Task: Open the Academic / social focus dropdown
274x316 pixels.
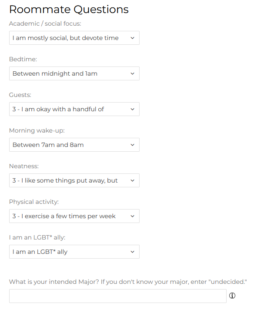Action: click(74, 38)
